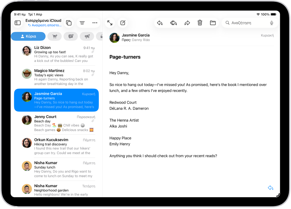Image resolution: width=291 pixels, height=209 pixels.
Task: Switch to the promotions megaphone tab
Action: click(x=87, y=37)
